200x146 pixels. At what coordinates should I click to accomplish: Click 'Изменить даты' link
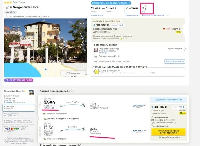97,15
